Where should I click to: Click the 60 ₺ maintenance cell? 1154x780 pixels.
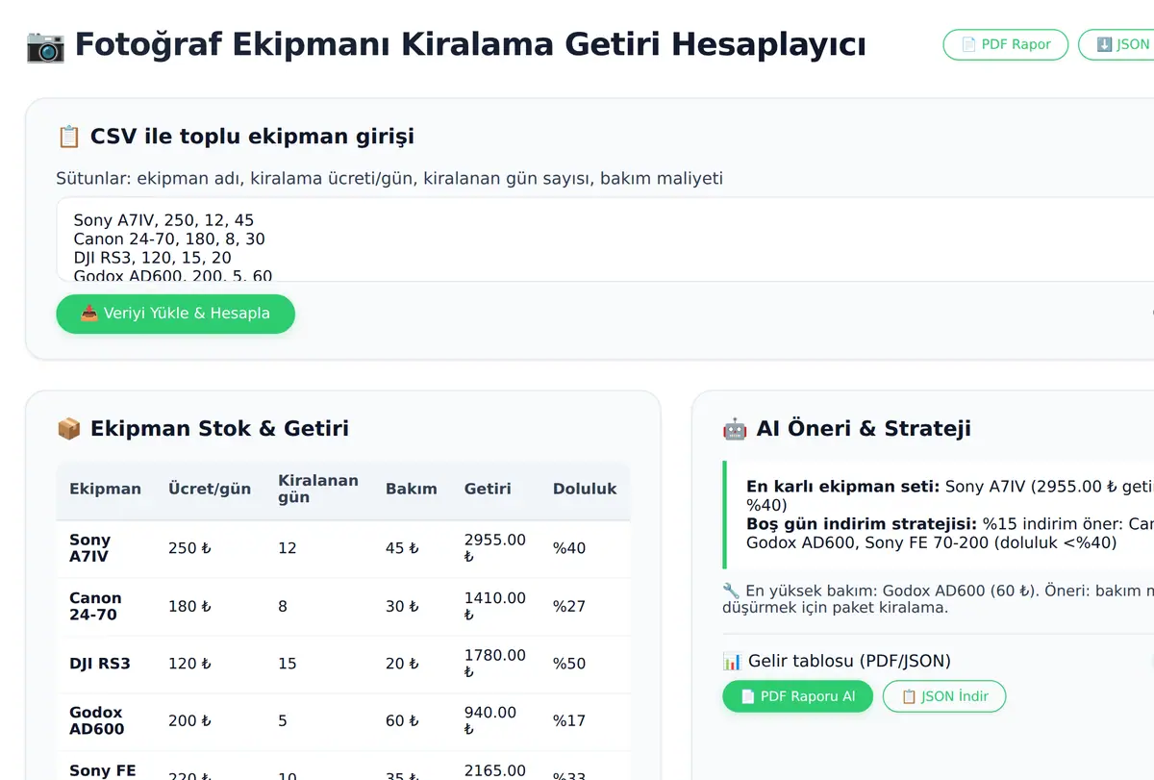(x=402, y=720)
